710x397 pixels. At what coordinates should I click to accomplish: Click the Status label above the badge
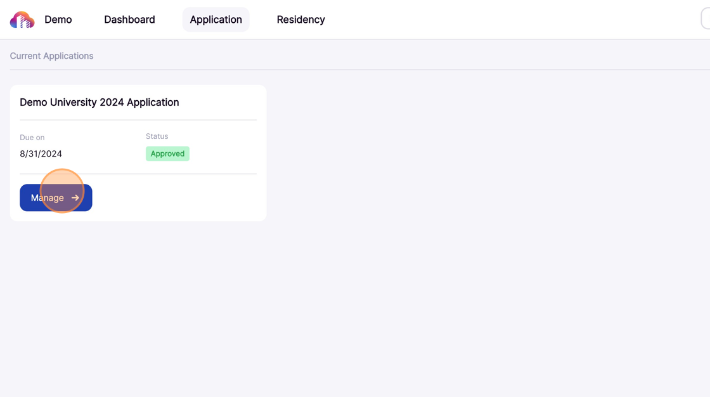pos(157,136)
